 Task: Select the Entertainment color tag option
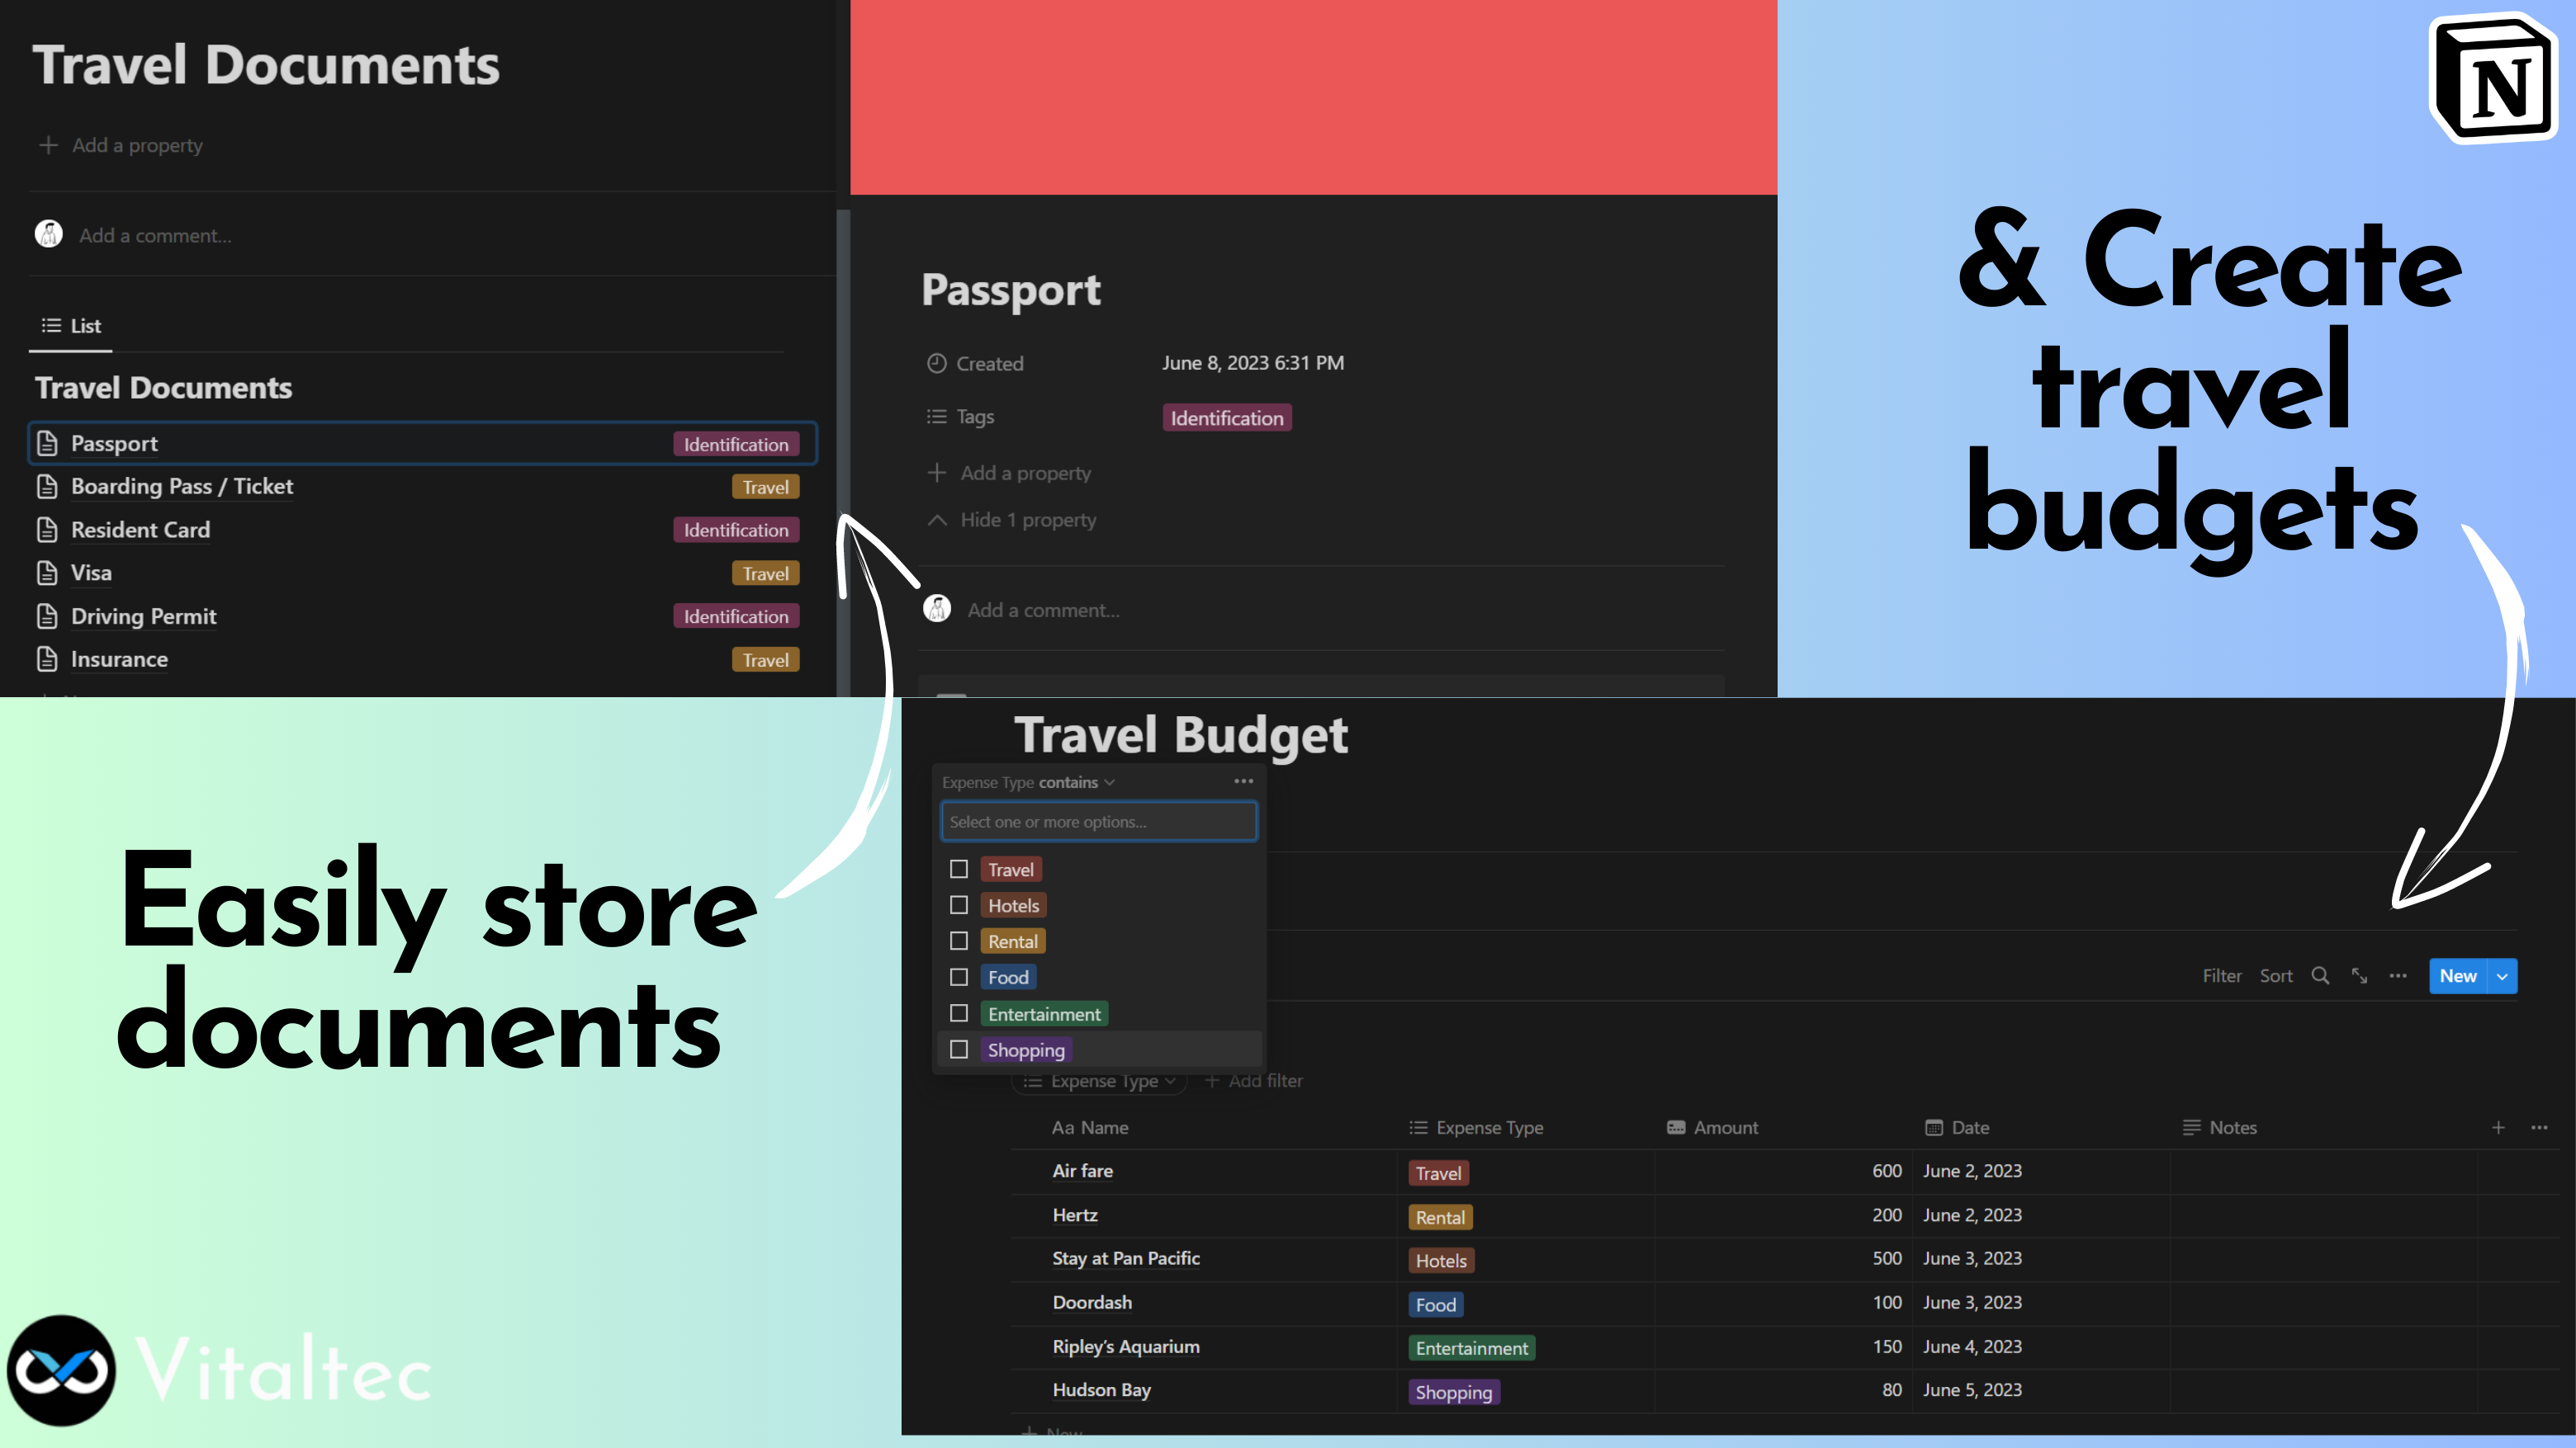click(1044, 1013)
